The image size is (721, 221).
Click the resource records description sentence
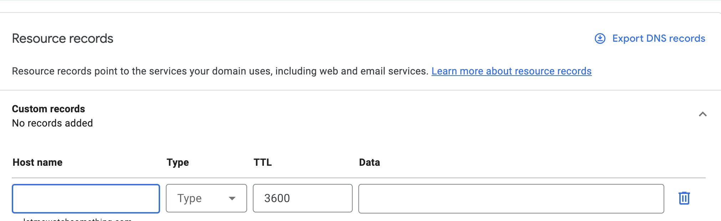pyautogui.click(x=220, y=71)
